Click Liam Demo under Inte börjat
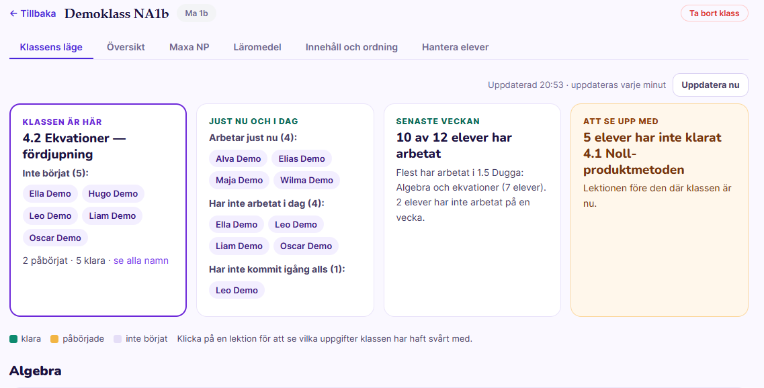Image resolution: width=764 pixels, height=388 pixels. tap(112, 215)
